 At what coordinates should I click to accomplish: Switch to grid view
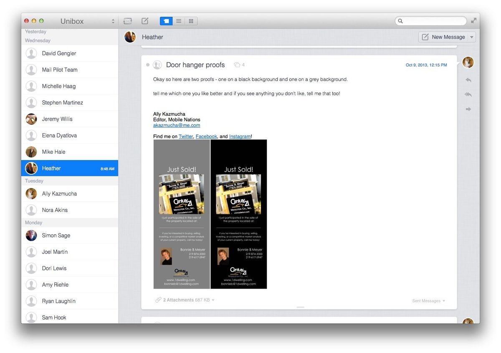click(191, 20)
